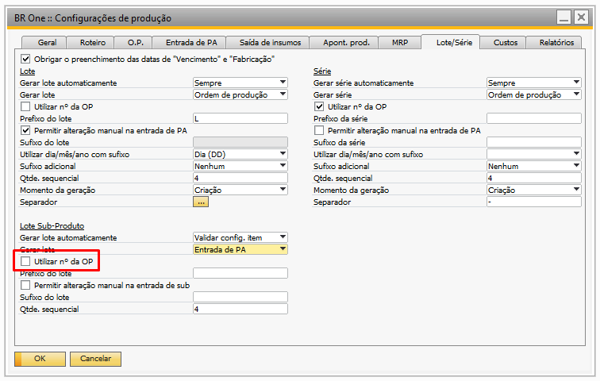Close the Configurações de produção window
600x381 pixels.
(x=583, y=17)
